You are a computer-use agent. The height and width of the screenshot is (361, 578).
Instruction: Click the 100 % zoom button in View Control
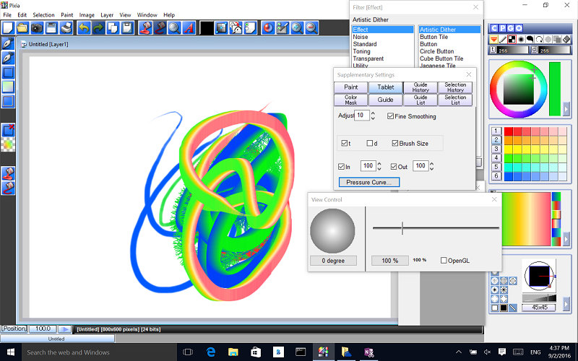pos(390,261)
